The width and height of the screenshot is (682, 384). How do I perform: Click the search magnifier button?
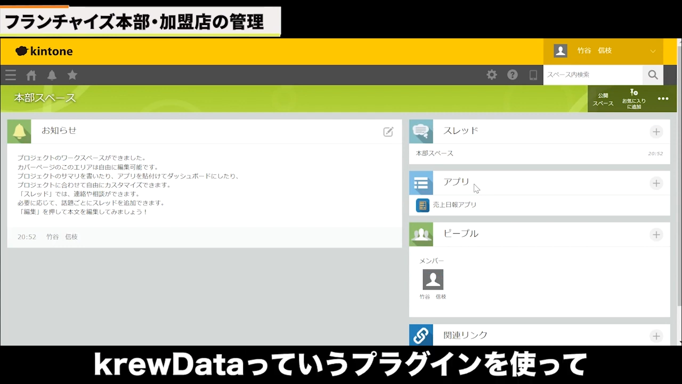coord(653,75)
